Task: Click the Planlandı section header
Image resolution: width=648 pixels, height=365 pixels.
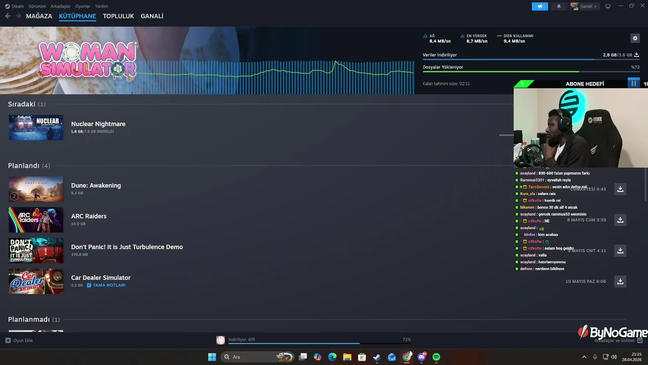Action: click(29, 166)
